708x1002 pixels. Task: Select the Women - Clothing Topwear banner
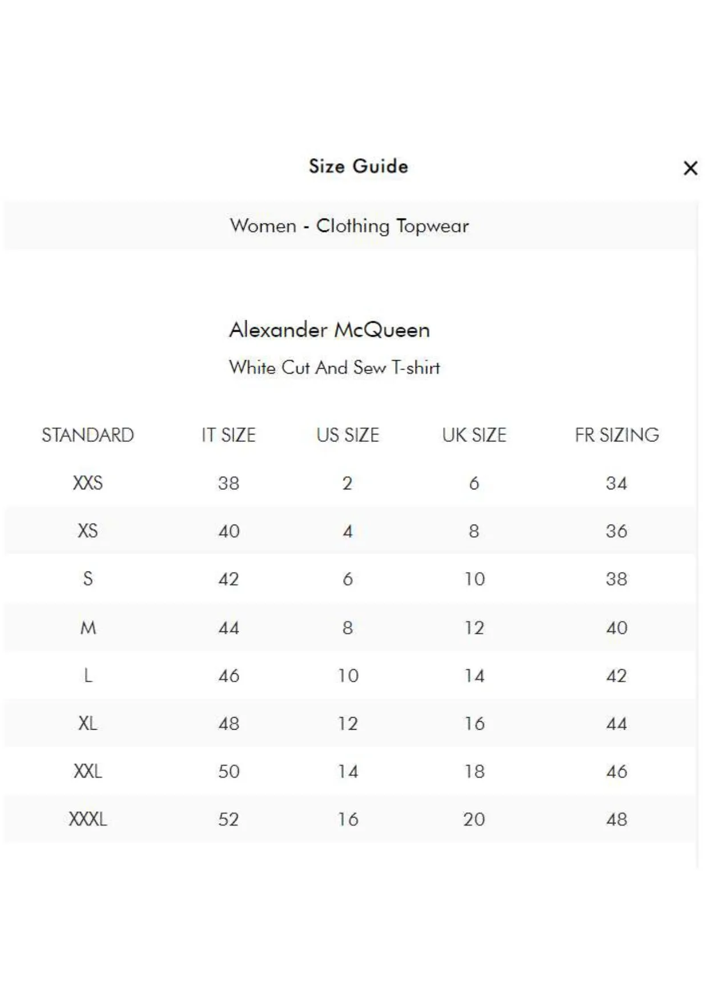[350, 226]
